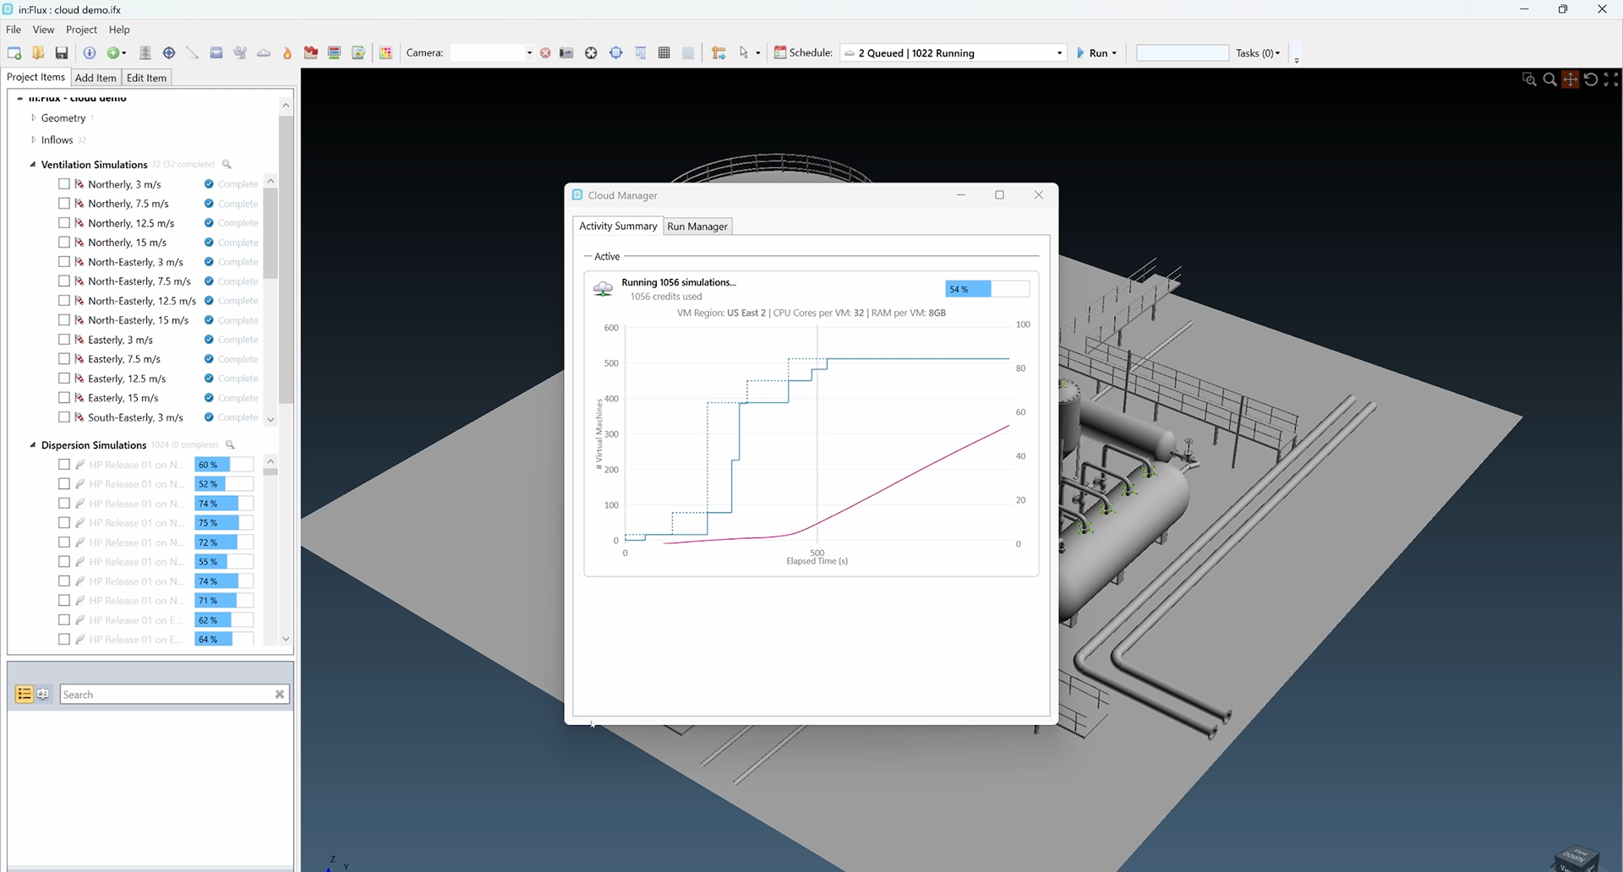
Task: Switch to the Edit Item tab
Action: [146, 78]
